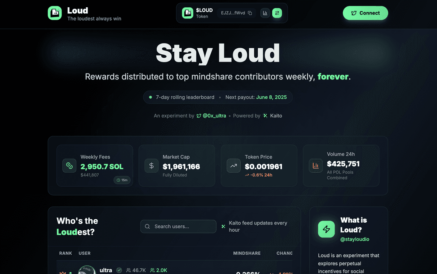Click the 15m refresh timer badge
Image resolution: width=437 pixels, height=274 pixels.
(122, 180)
